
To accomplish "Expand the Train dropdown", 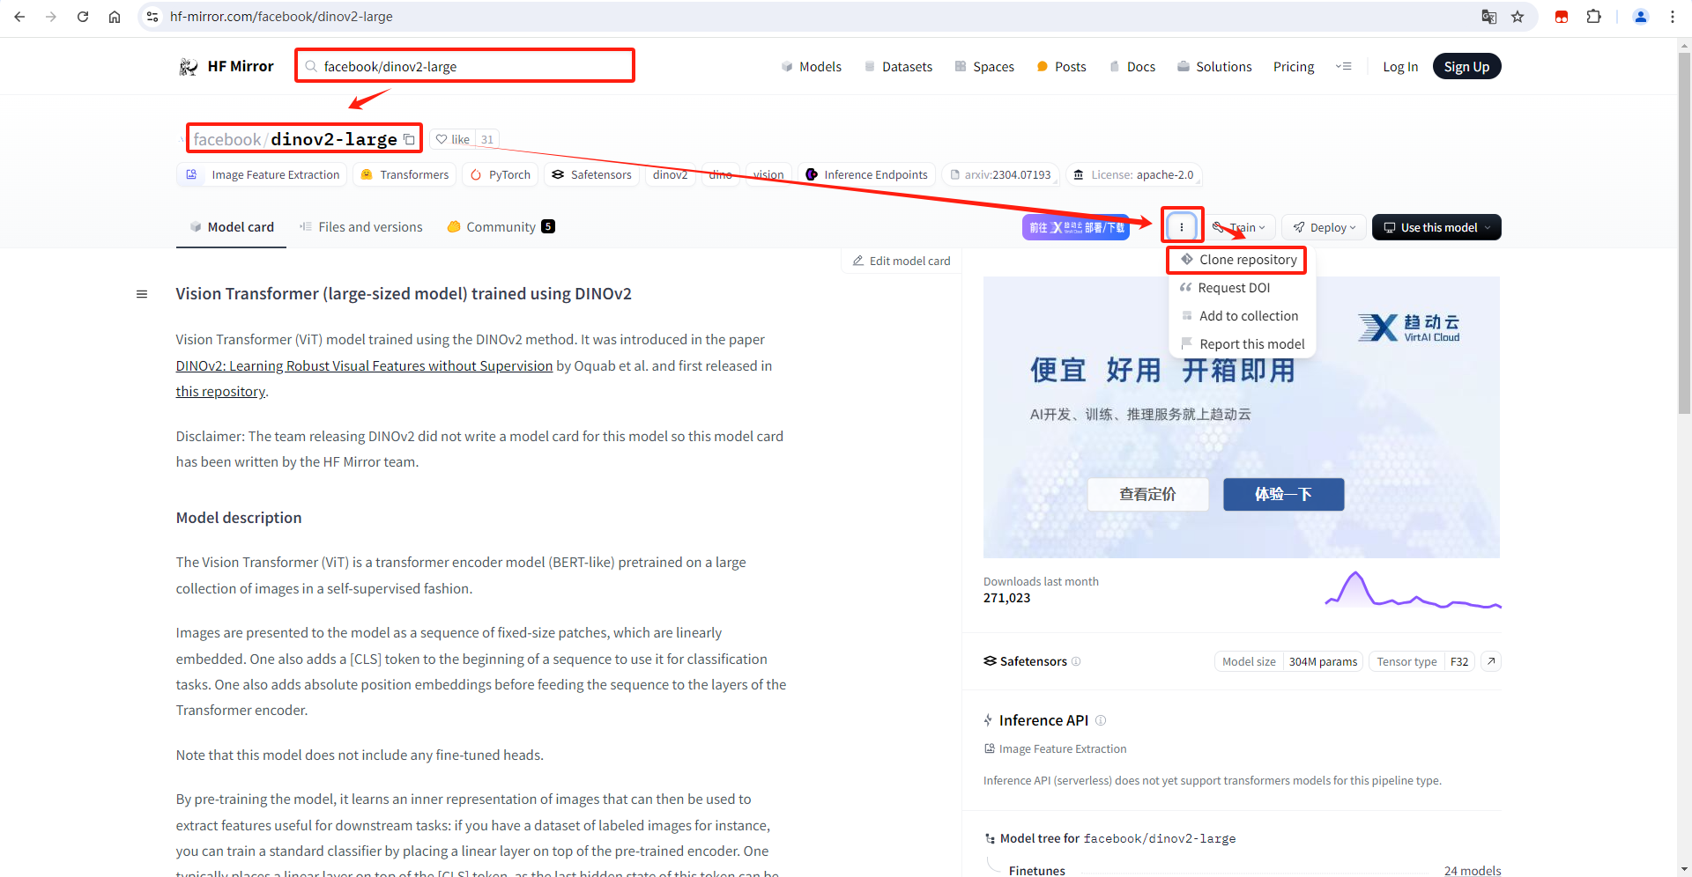I will click(x=1240, y=227).
